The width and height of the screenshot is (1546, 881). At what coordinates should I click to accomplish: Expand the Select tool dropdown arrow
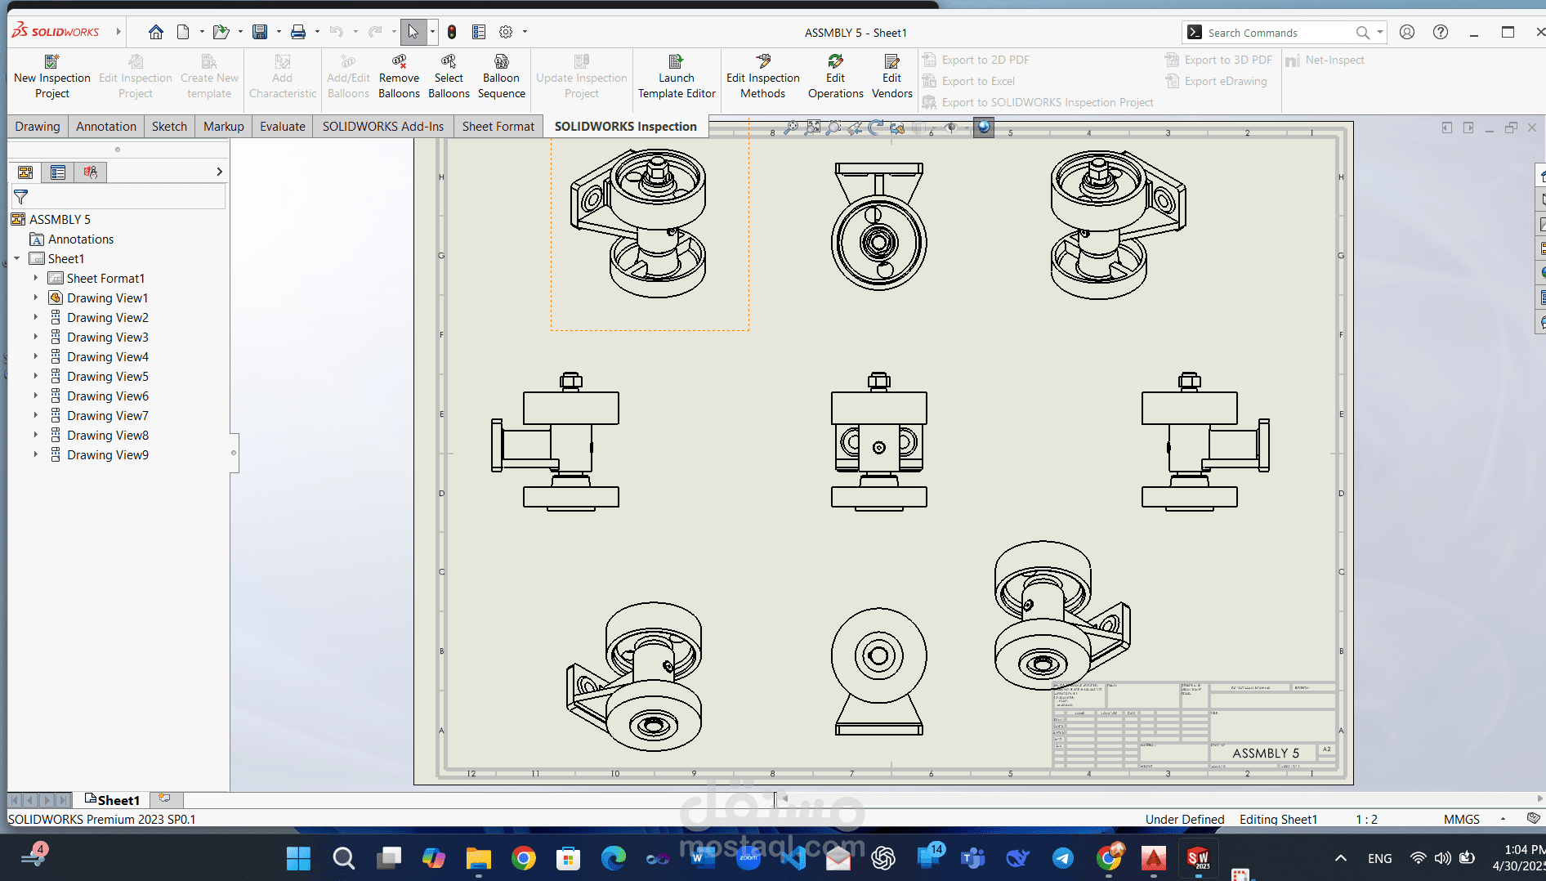pos(432,32)
